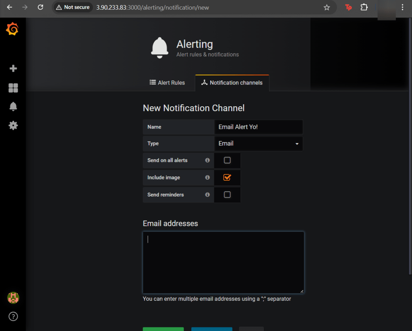Screen dimensions: 412x331
Task: Switch to the Alert Rules tab
Action: click(x=167, y=83)
